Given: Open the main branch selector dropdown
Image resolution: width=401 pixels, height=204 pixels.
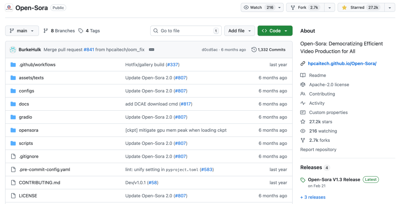Looking at the screenshot, I should click(22, 31).
